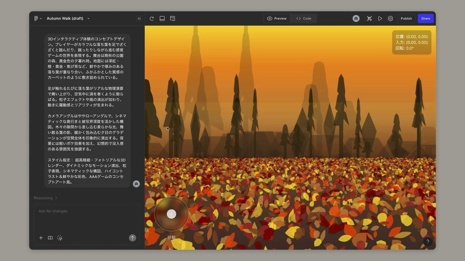Expand the Reasoning section

[45, 198]
